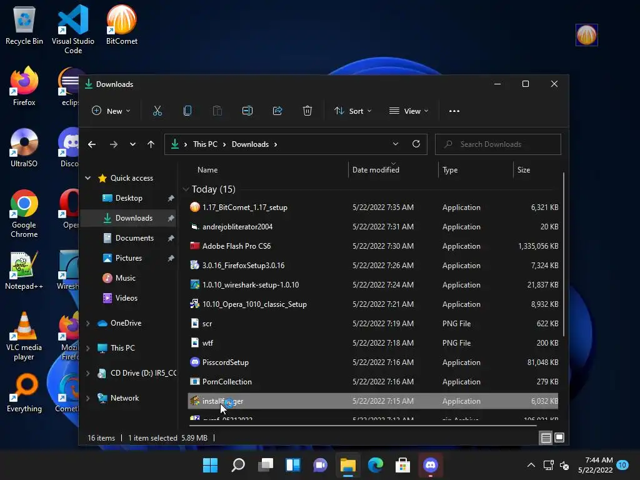Click This PC breadcrumb in address bar

205,144
